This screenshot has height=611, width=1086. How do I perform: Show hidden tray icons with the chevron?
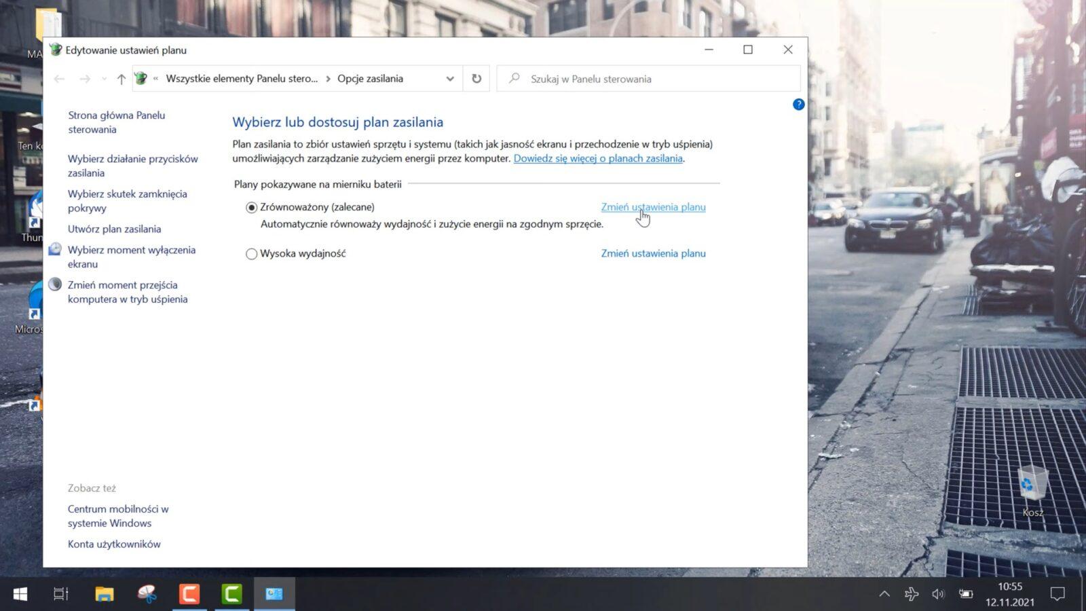tap(884, 594)
